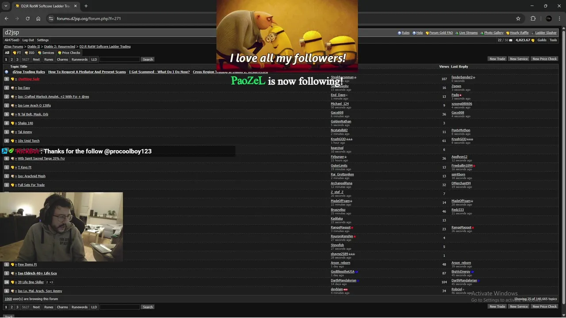The width and height of the screenshot is (566, 318).
Task: Click the info icon before d2jsp Trading Rules
Action: point(6,72)
